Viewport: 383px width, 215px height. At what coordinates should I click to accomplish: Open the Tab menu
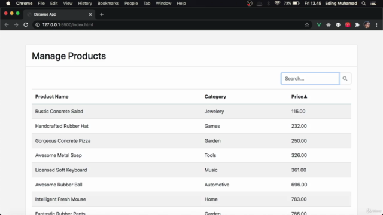[x=147, y=4]
